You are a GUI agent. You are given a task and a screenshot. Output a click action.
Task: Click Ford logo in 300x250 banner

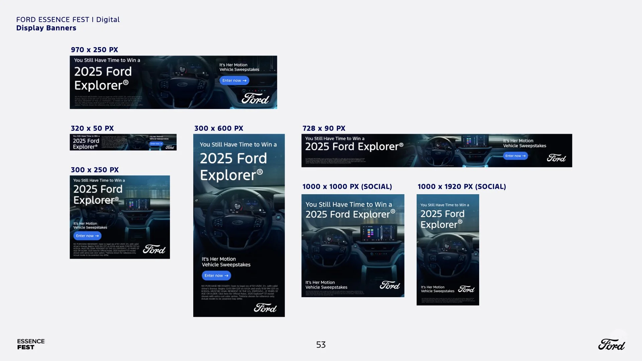[154, 249]
